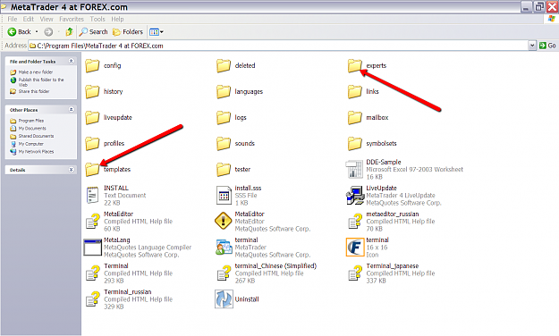The height and width of the screenshot is (336, 559).
Task: Select the logs folder
Action: pos(232,118)
